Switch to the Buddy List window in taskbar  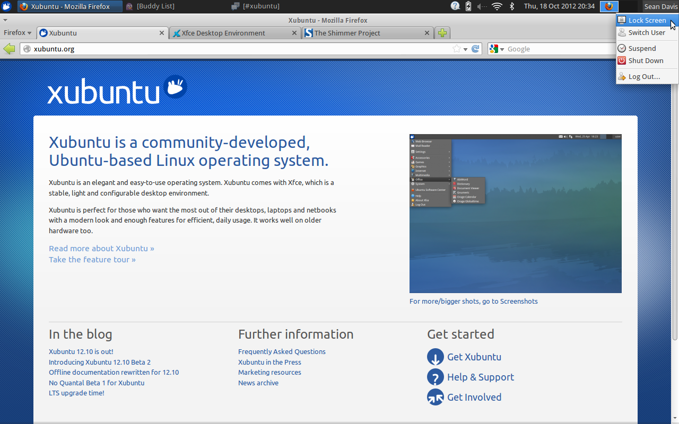pos(155,6)
